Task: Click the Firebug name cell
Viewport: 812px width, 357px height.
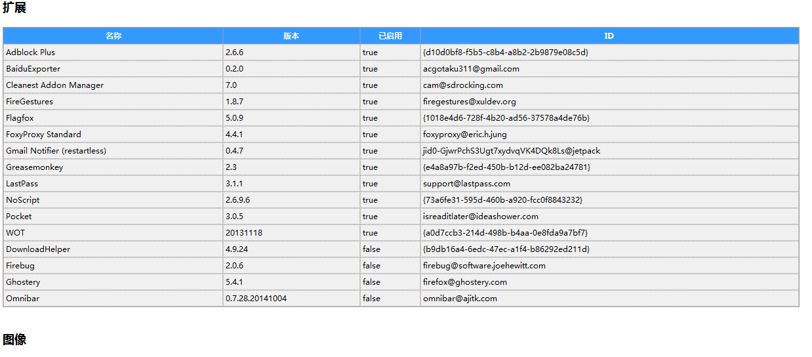Action: [x=113, y=266]
